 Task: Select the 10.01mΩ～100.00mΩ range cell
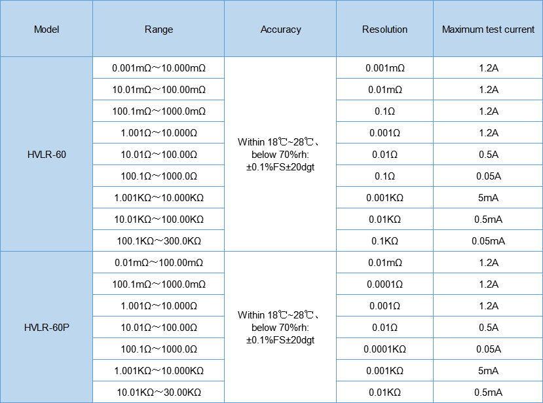click(159, 89)
